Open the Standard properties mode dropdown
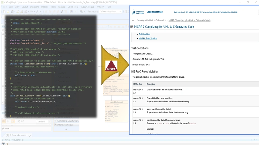The width and height of the screenshot is (259, 145). click(49, 121)
